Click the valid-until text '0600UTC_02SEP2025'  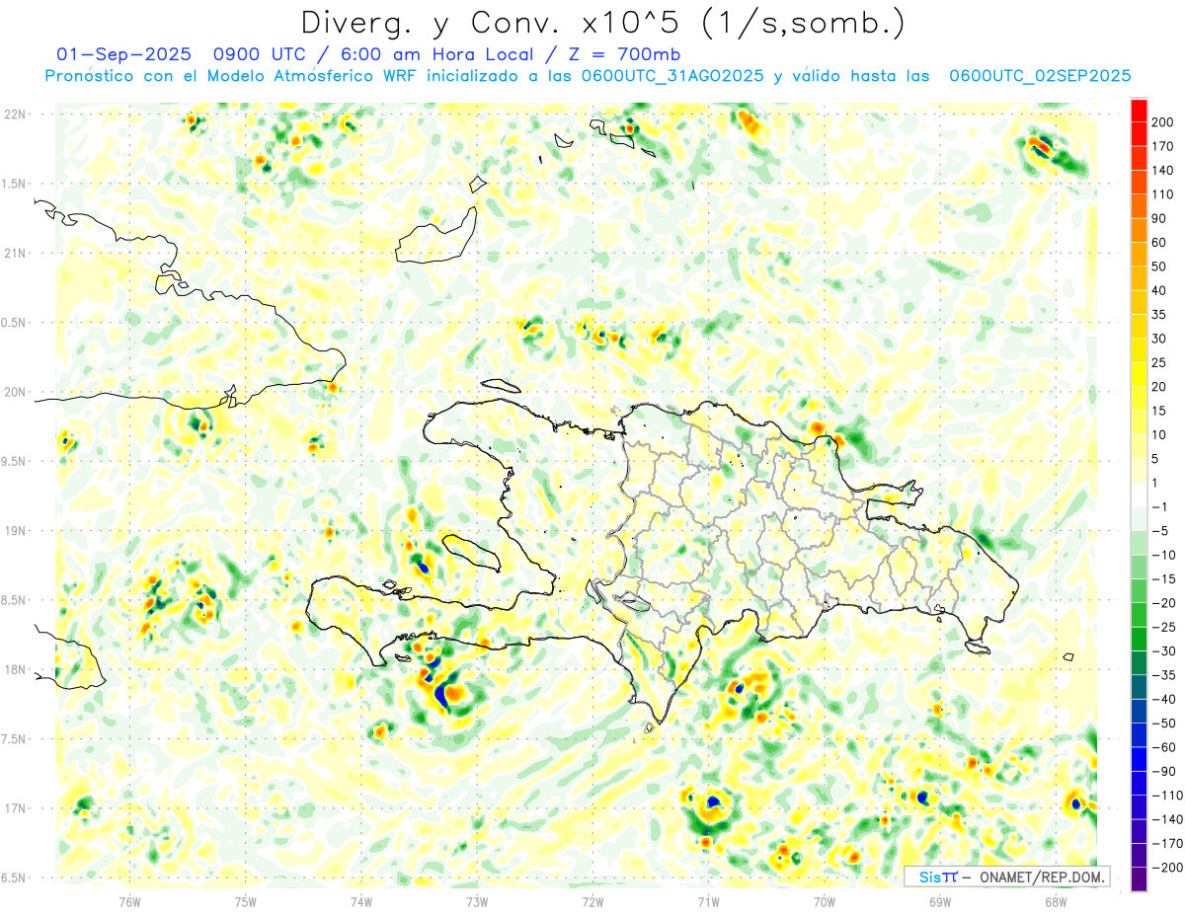1040,76
